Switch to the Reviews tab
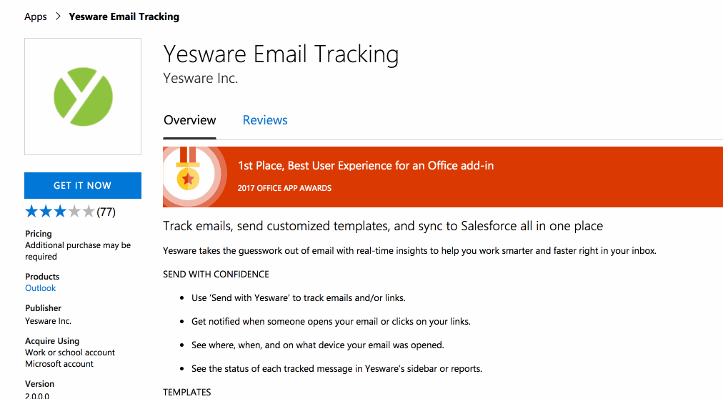This screenshot has width=723, height=399. tap(265, 120)
